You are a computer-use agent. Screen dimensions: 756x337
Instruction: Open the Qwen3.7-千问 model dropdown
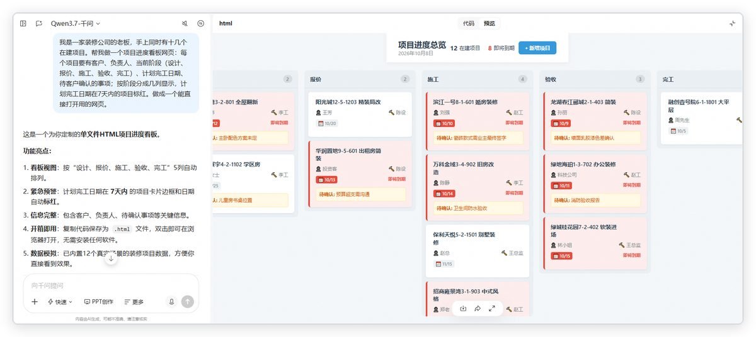coord(76,23)
